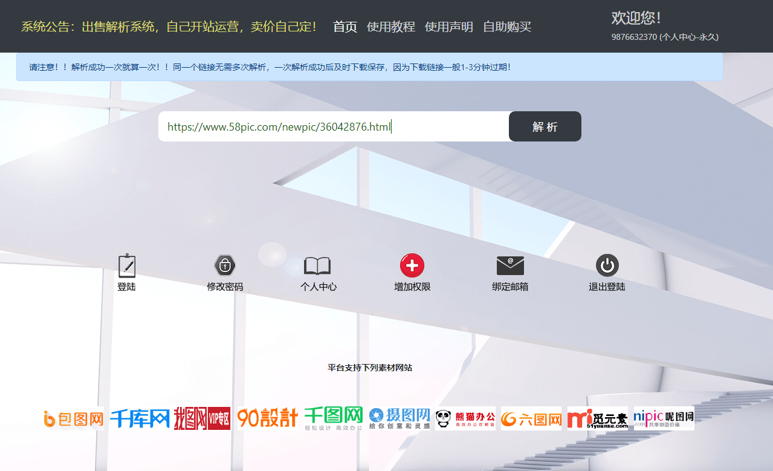Select the 千库网 site logo

pos(140,418)
